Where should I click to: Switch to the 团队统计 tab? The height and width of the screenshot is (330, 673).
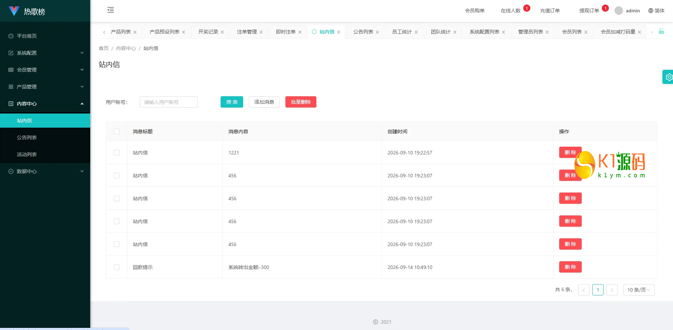tap(441, 32)
